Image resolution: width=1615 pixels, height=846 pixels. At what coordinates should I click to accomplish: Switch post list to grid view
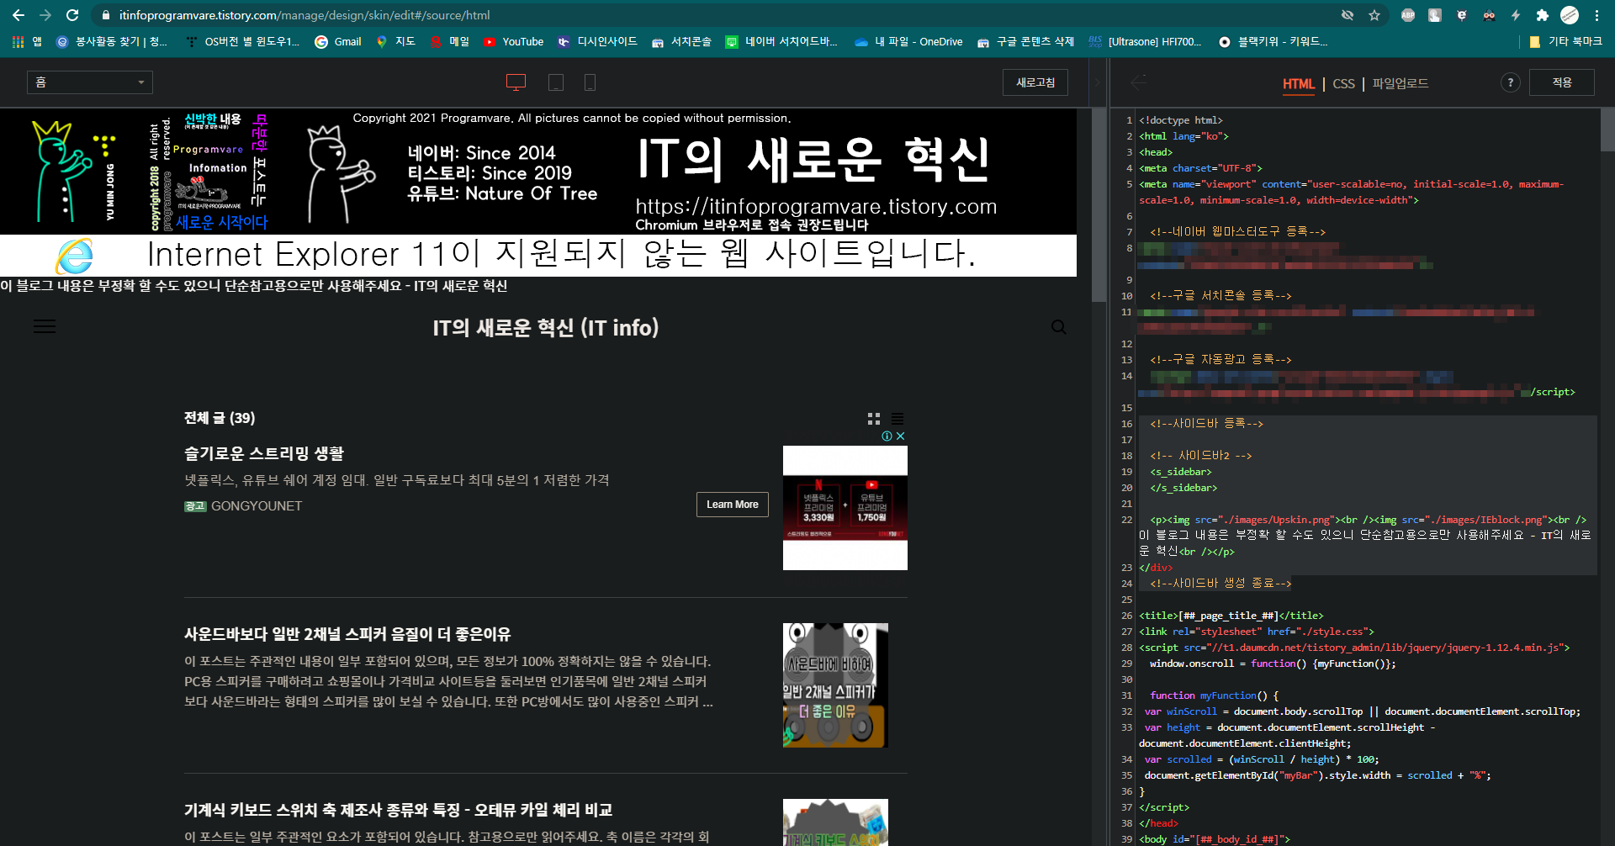coord(874,419)
